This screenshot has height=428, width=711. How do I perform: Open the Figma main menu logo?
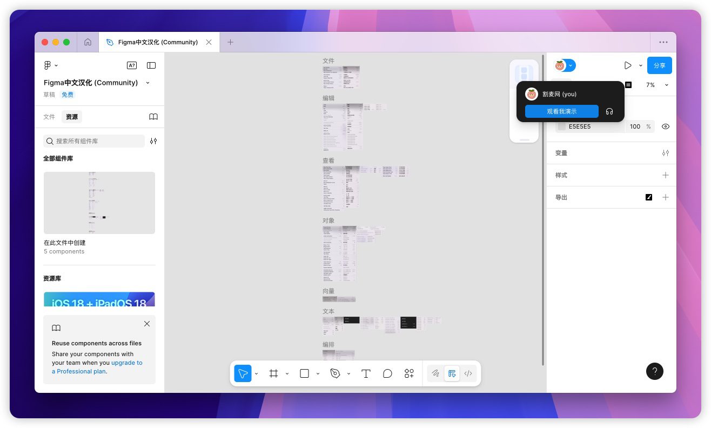point(48,65)
